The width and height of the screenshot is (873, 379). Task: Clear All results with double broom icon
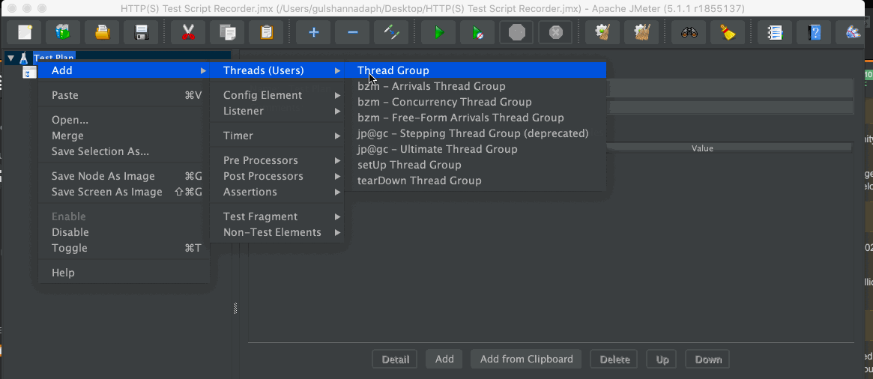click(642, 32)
